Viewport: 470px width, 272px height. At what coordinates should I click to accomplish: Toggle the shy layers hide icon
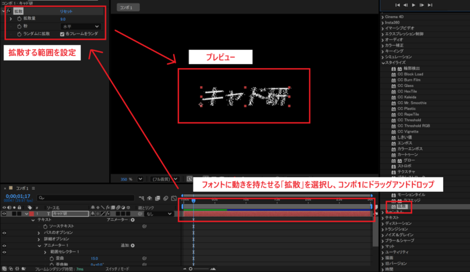[x=149, y=198]
